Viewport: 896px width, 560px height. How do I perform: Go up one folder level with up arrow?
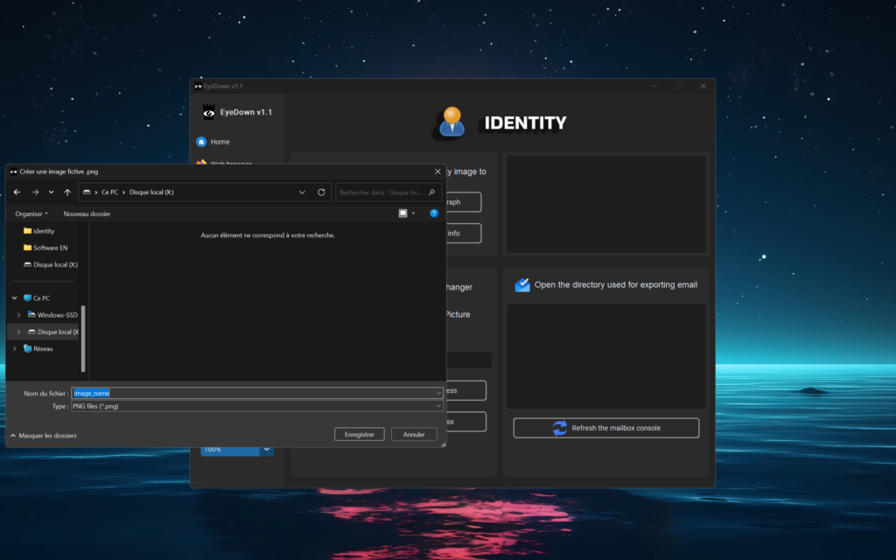pos(67,192)
